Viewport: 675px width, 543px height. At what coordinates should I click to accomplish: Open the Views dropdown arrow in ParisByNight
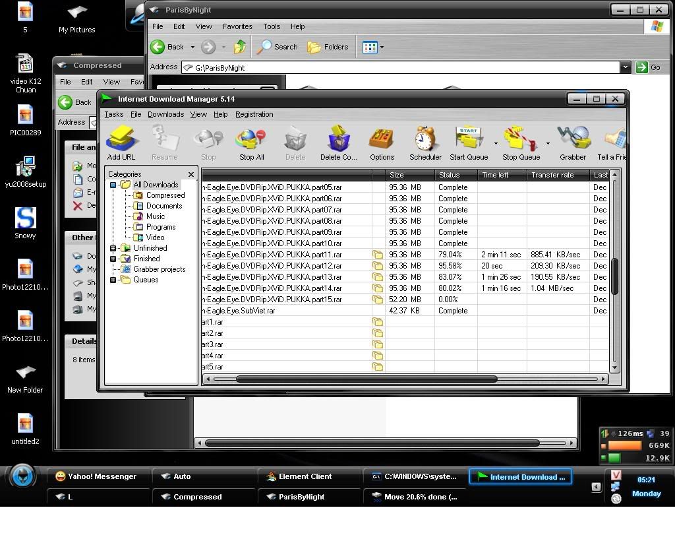382,47
